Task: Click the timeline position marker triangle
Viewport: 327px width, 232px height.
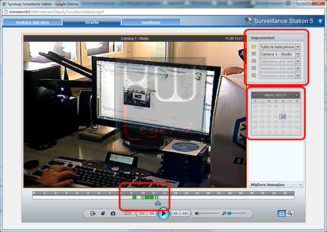Action: pos(158,203)
